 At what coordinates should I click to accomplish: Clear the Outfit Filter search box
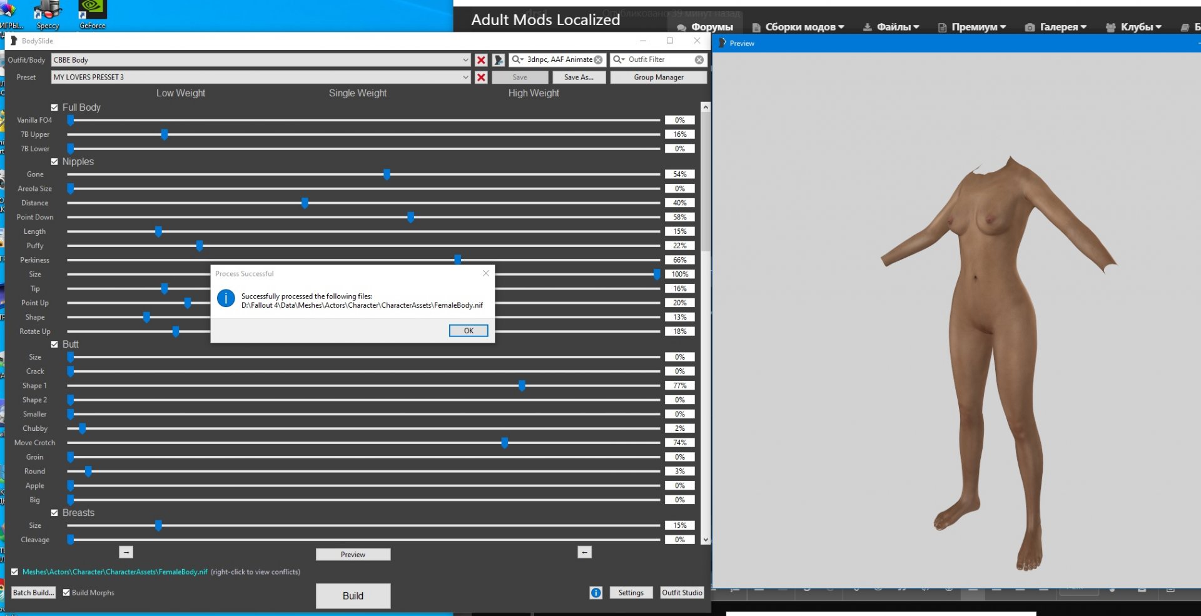pos(699,60)
